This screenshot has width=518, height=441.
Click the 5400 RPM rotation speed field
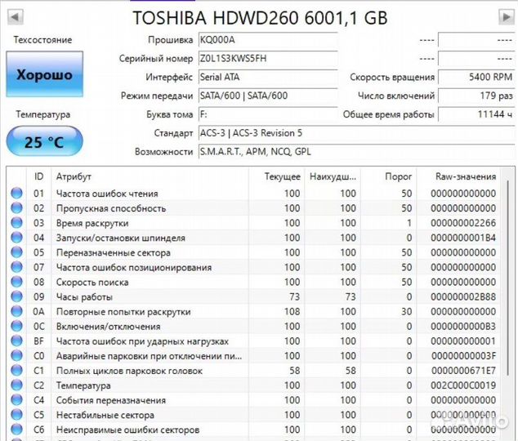pyautogui.click(x=476, y=77)
